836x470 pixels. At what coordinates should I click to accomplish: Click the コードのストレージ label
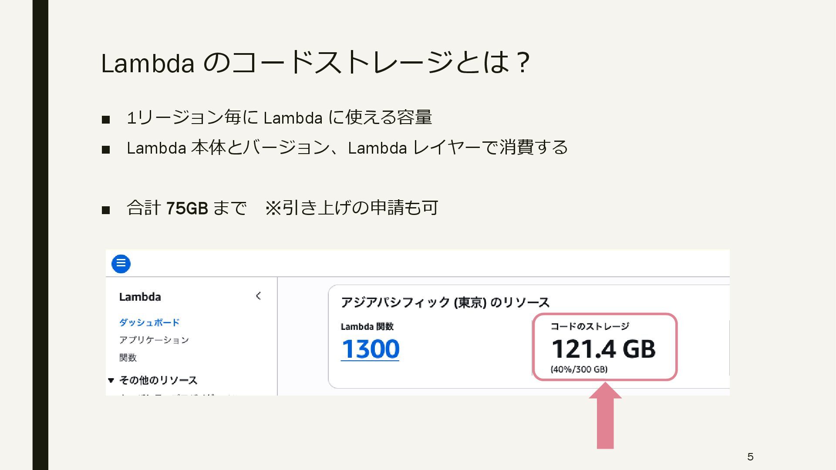pyautogui.click(x=590, y=326)
